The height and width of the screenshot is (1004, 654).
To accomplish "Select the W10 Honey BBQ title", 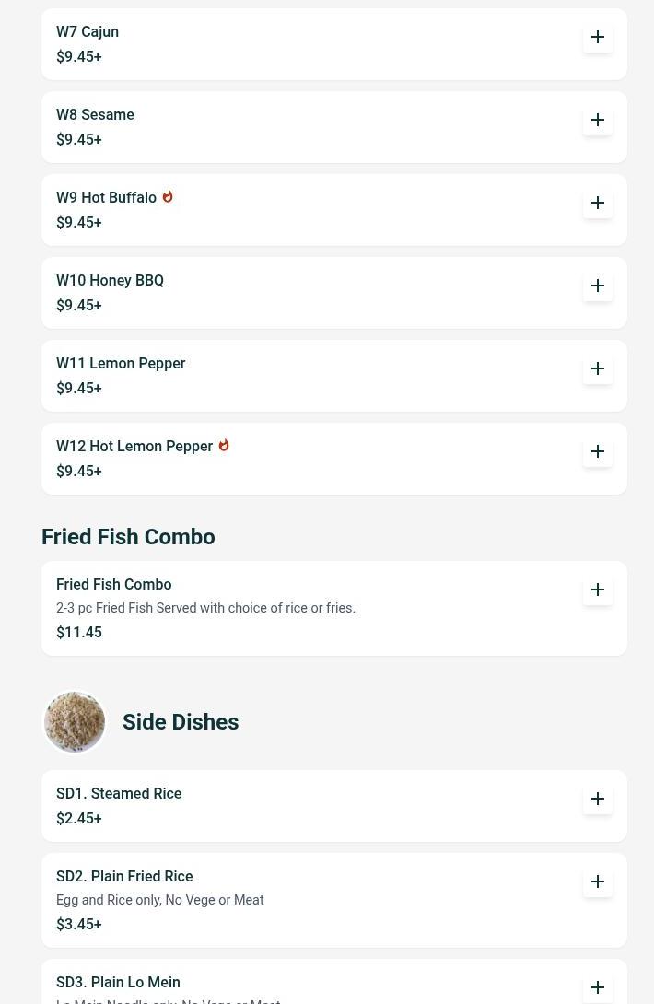I will [x=110, y=281].
